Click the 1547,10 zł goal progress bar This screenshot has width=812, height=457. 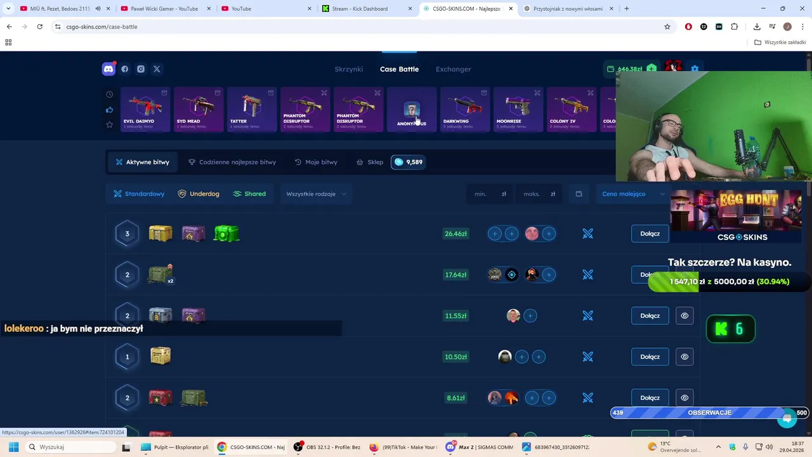pyautogui.click(x=729, y=282)
